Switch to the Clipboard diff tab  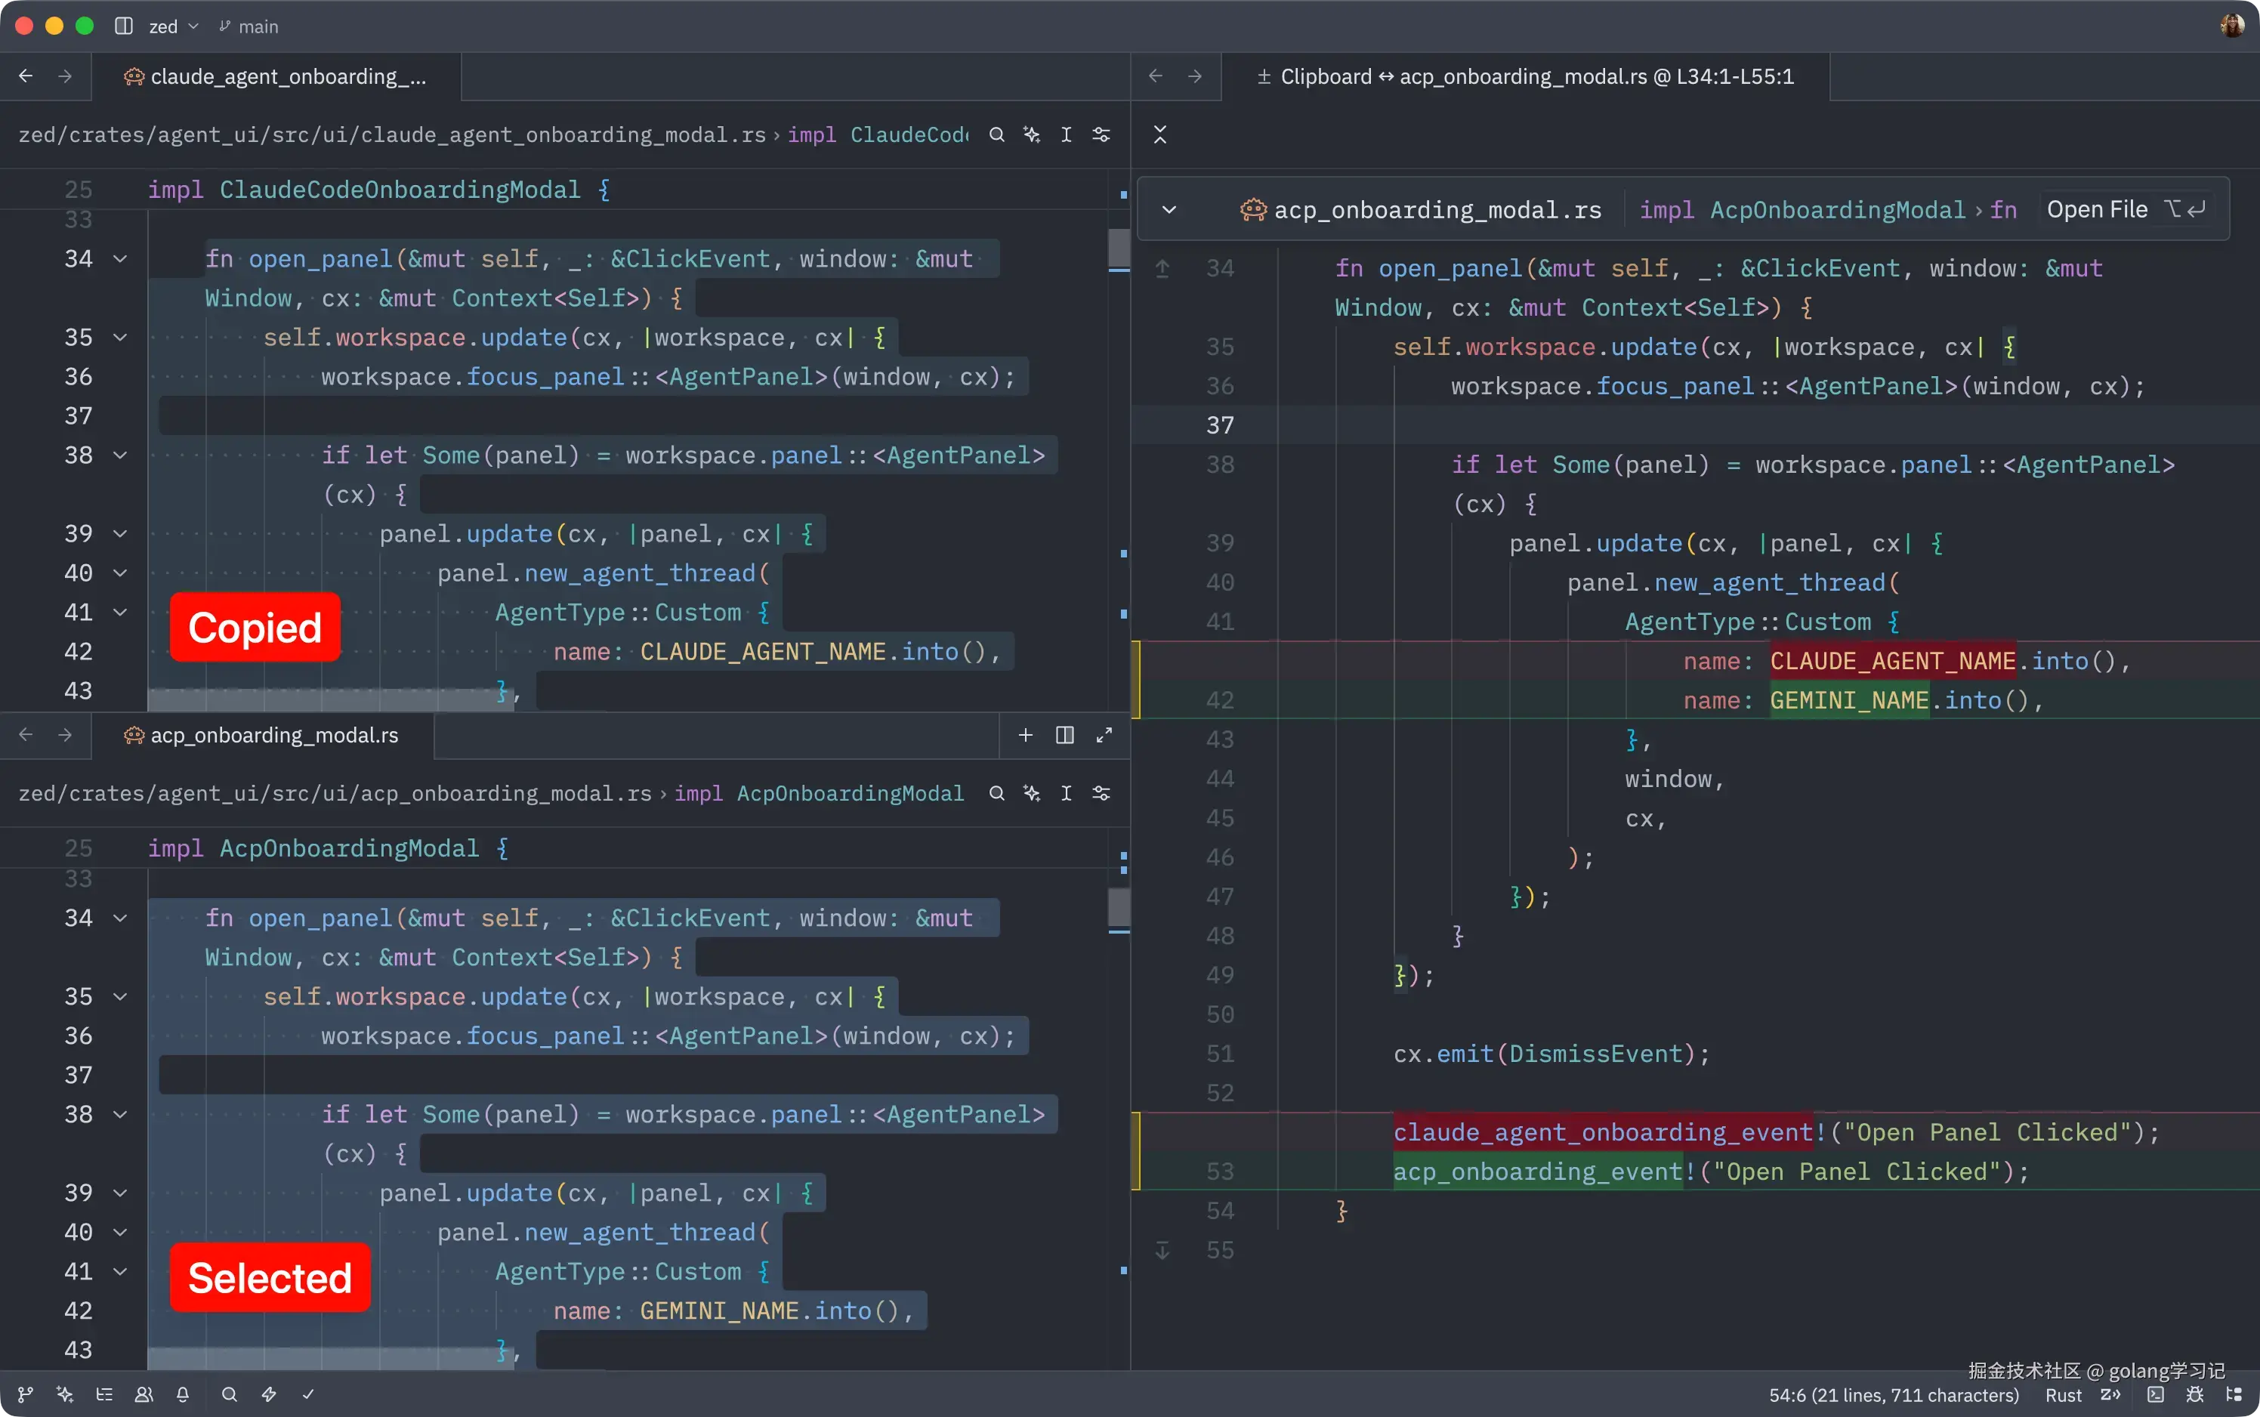(1525, 77)
